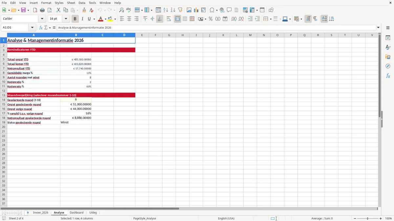Open Sidebar Styles panel
394x221 pixels.
(x=388, y=47)
